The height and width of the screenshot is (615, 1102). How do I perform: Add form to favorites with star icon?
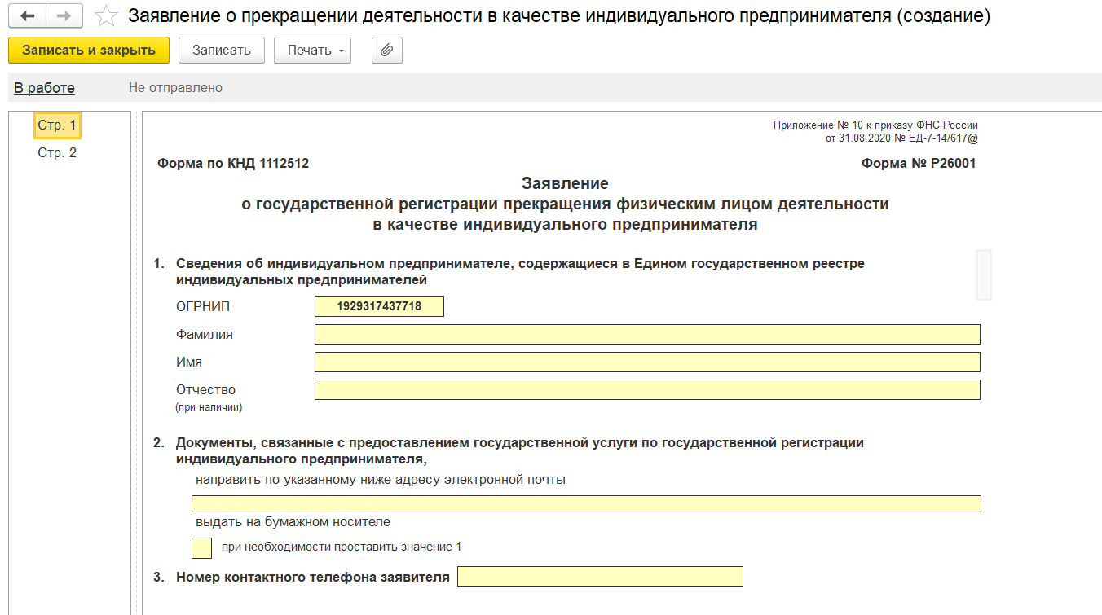[x=105, y=16]
